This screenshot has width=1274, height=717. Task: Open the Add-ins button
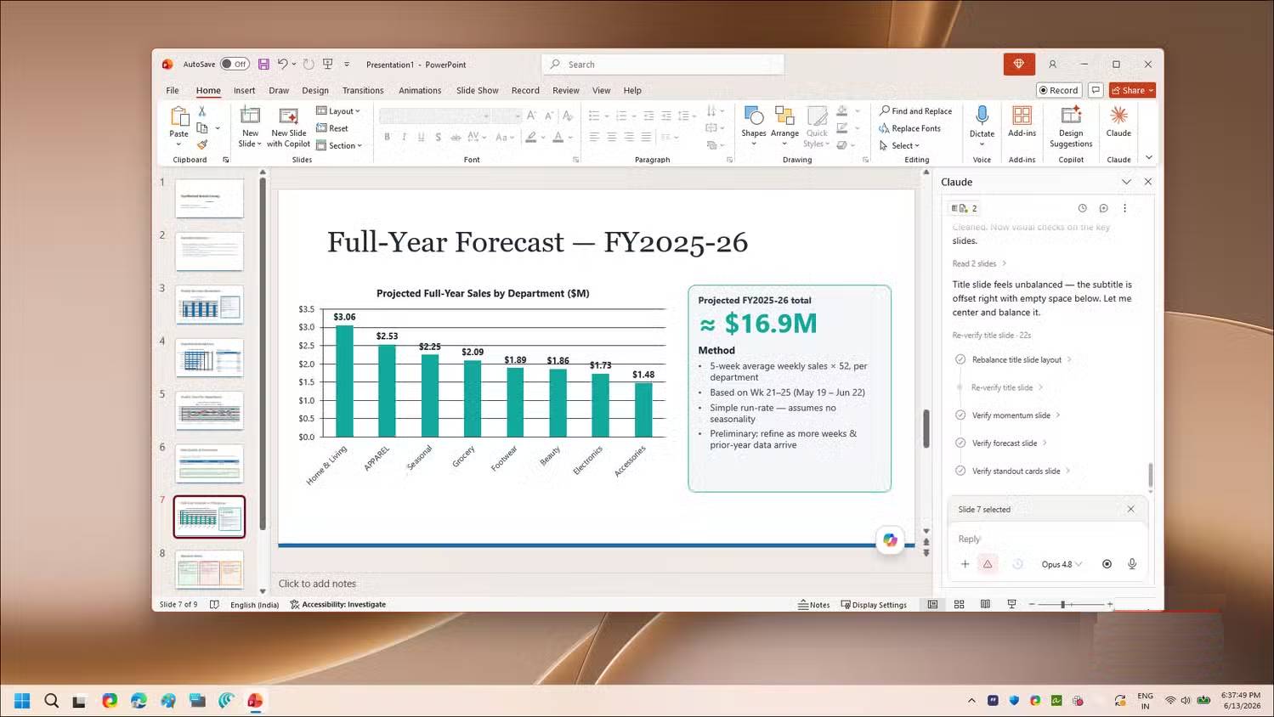click(1022, 121)
